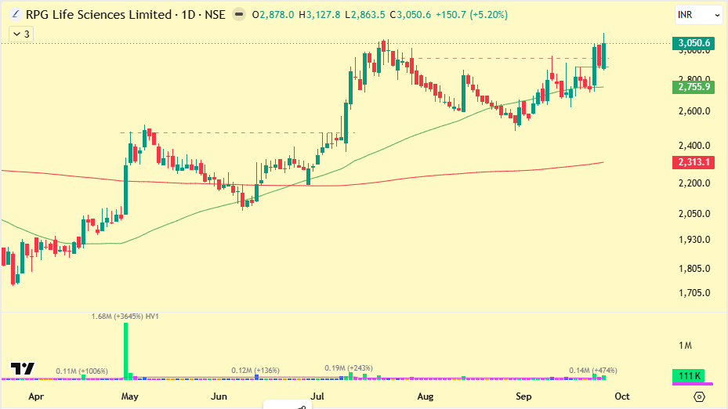Click the RPG Life Sciences symbol logo

click(16, 15)
